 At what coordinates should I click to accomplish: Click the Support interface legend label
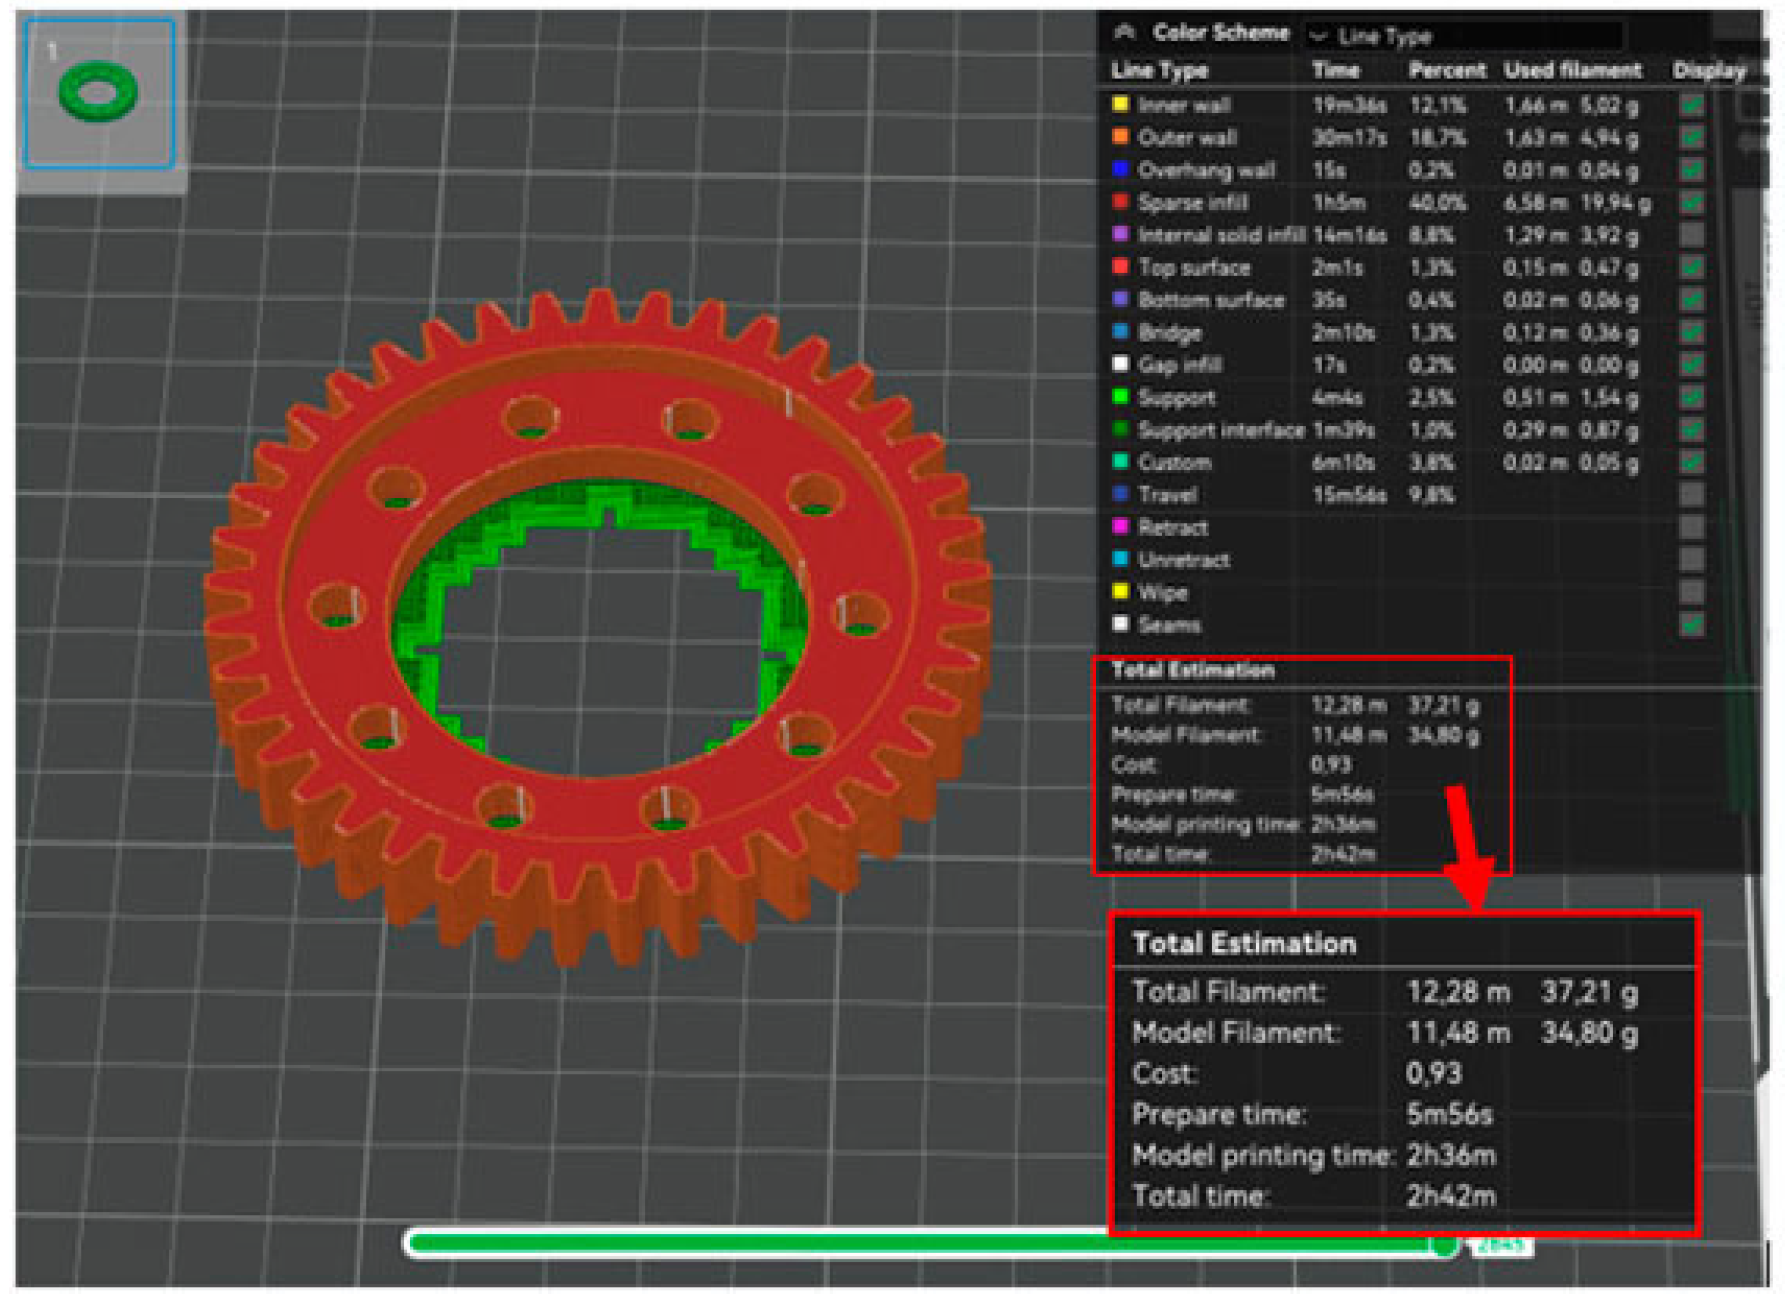pyautogui.click(x=1220, y=430)
